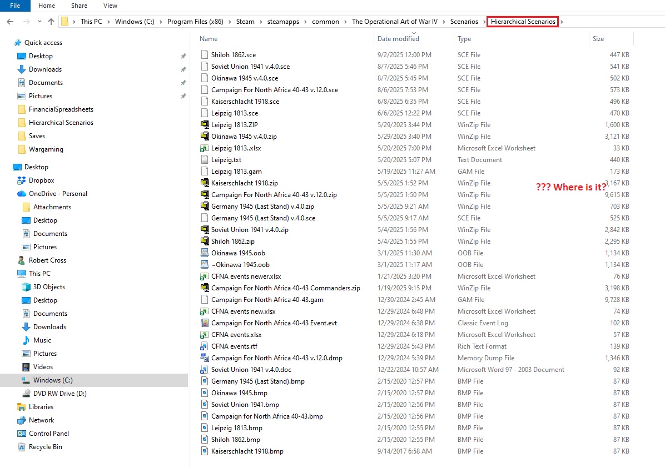Screen dimensions: 665x468
Task: Expand the breadcrumb chevron after Steam
Action: (x=261, y=21)
